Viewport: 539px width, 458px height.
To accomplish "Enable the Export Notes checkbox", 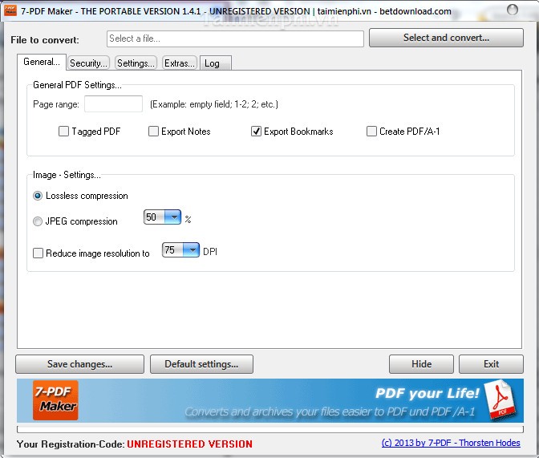I will [x=153, y=131].
